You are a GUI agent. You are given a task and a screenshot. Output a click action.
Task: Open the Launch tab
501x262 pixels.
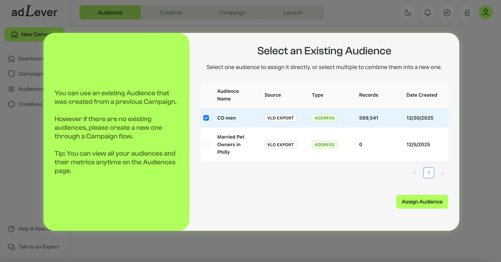(x=293, y=12)
